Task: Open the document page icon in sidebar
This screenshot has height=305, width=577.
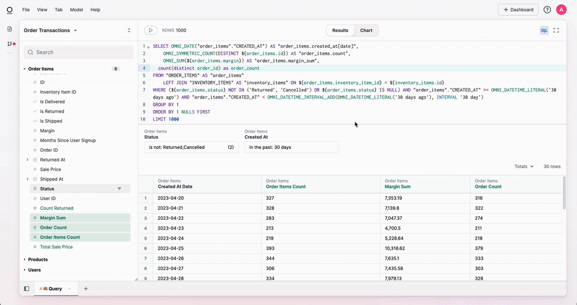Action: click(x=10, y=29)
